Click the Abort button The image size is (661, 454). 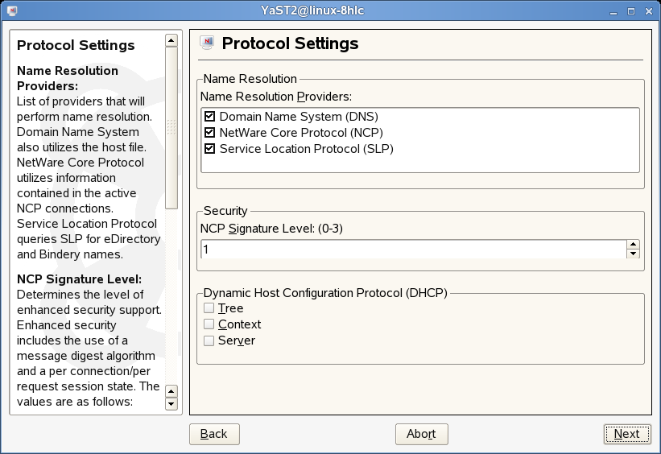(421, 434)
